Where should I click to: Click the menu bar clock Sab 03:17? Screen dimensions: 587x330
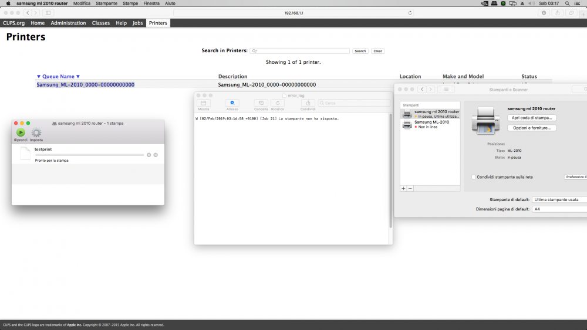point(549,4)
